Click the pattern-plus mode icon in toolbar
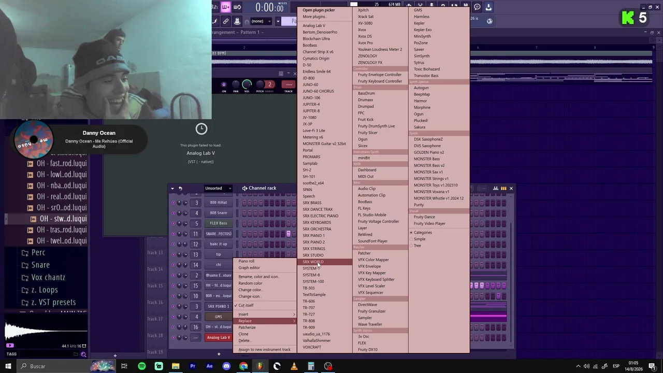The image size is (663, 373). 226,7
